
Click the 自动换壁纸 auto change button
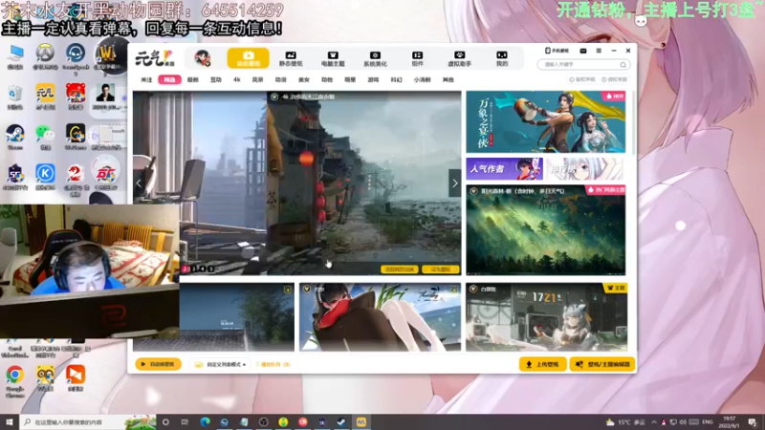click(x=158, y=364)
